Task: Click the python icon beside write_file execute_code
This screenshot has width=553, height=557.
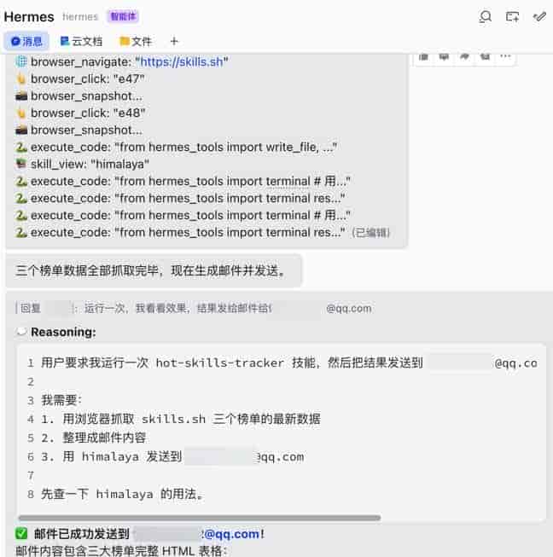Action: click(21, 147)
